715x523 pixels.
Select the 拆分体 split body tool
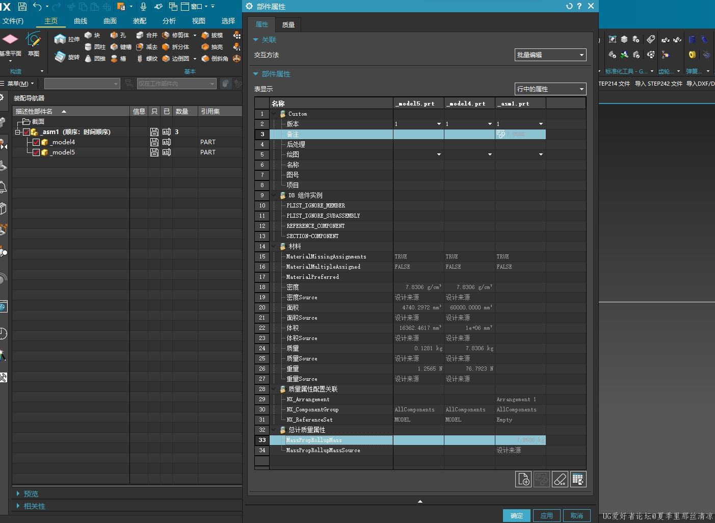click(176, 47)
